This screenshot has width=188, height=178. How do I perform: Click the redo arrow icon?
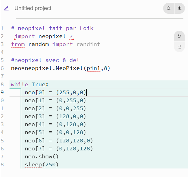click(x=179, y=47)
